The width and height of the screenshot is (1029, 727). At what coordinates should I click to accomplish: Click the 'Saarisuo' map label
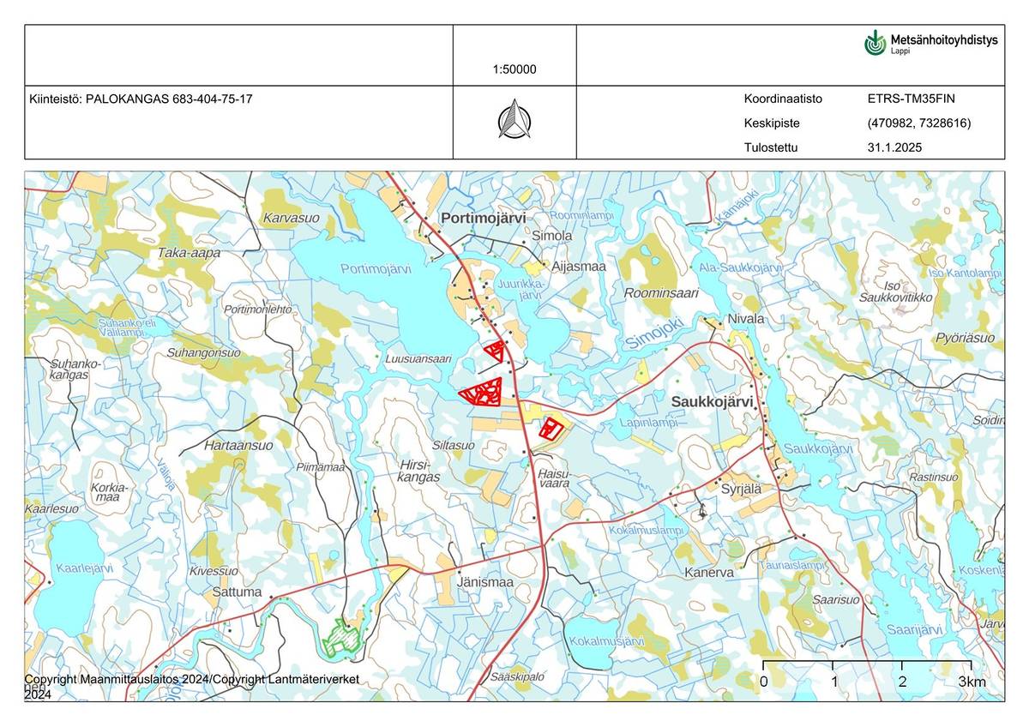tap(836, 600)
